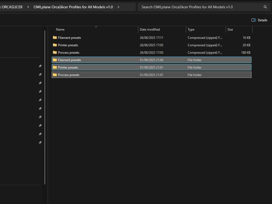Screen dimensions: 272x204
Task: Click the topmost pin icon in sidebar
Action: (40, 66)
